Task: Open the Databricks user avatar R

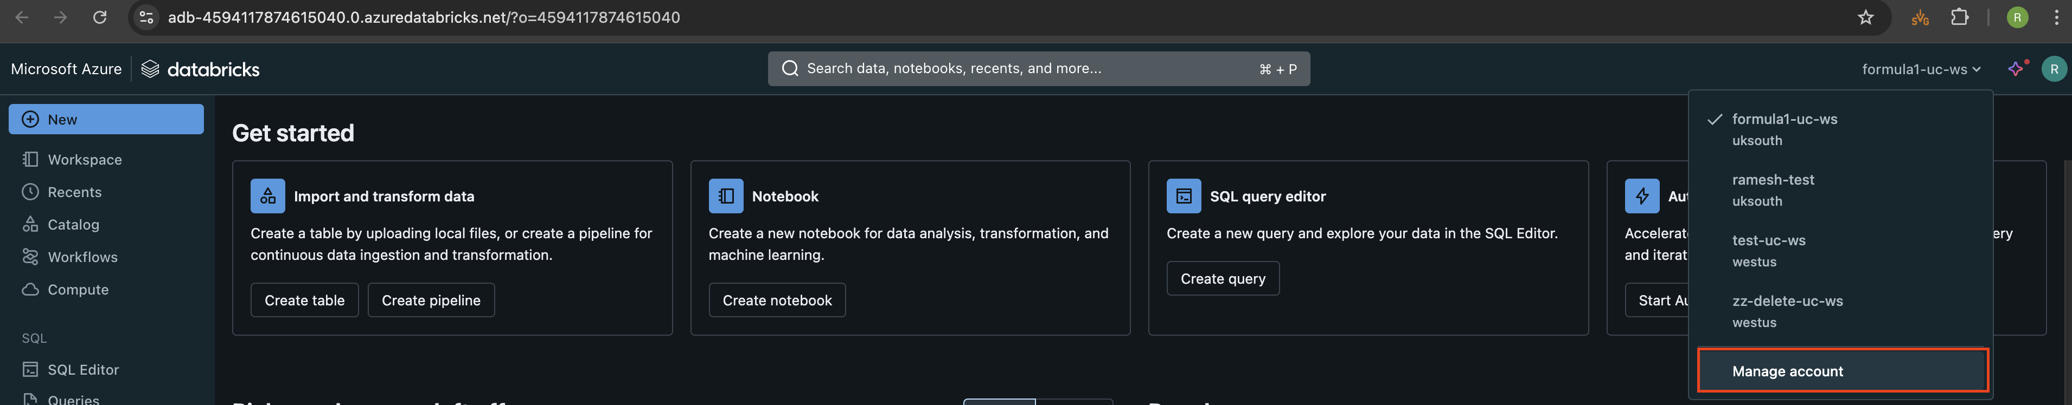Action: [x=2054, y=69]
